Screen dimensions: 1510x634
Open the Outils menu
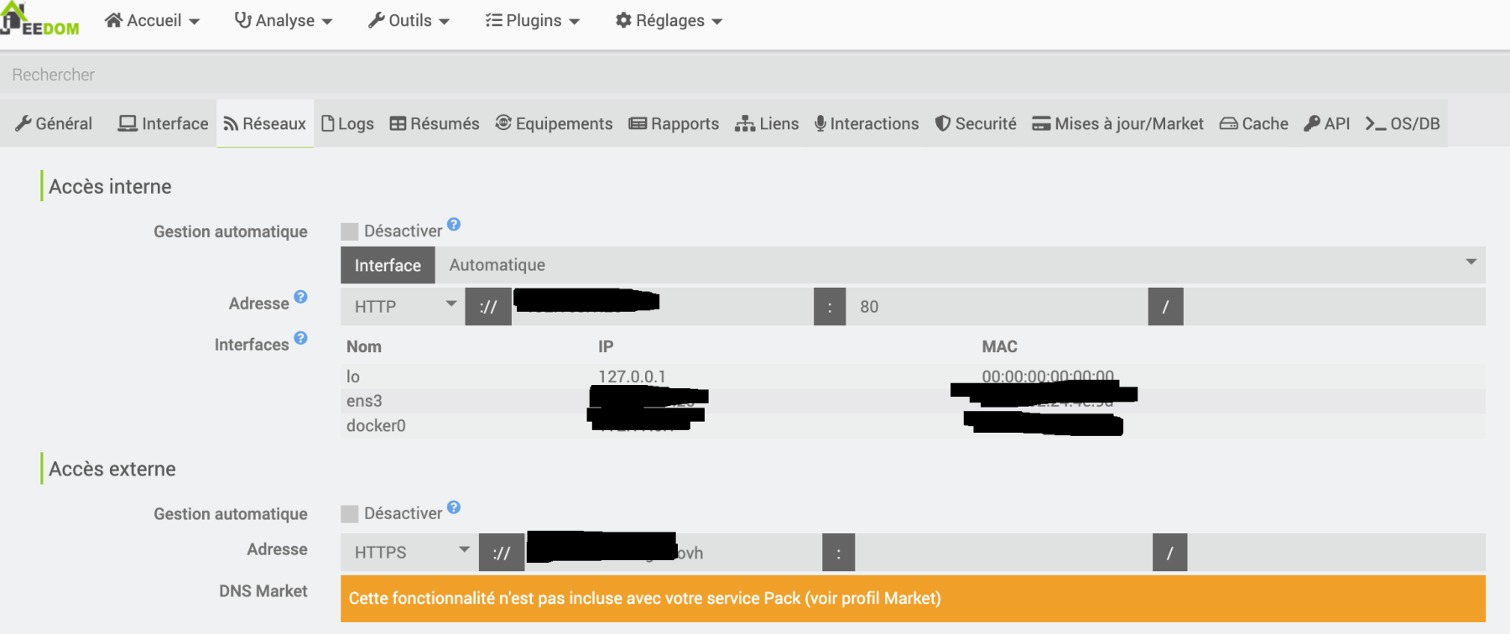(409, 20)
